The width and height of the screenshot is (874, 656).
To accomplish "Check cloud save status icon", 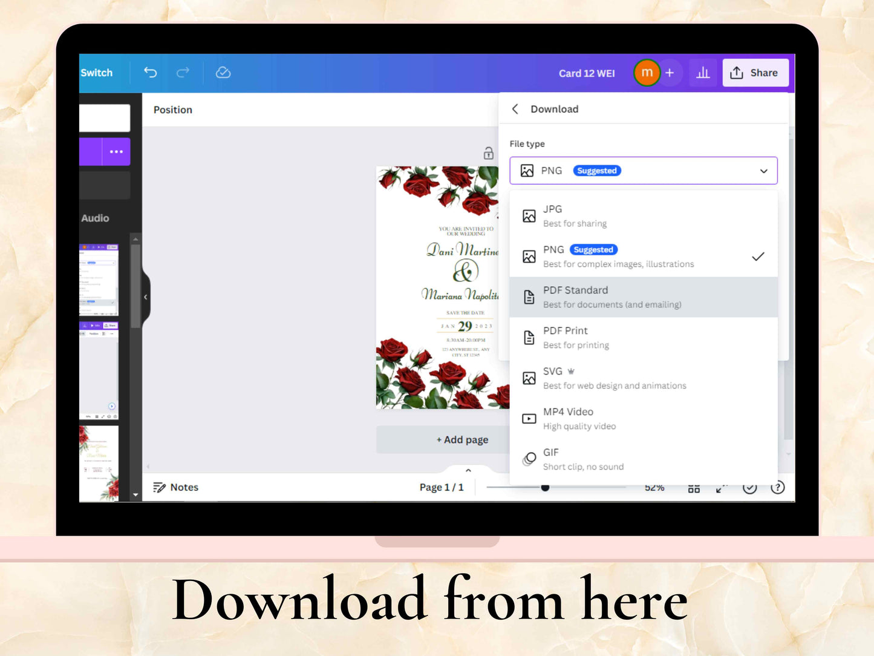I will (x=223, y=73).
